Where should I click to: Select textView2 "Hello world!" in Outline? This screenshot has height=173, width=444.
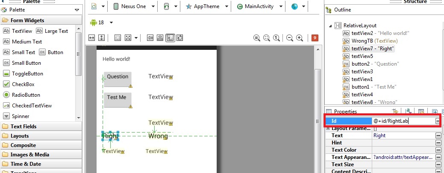[x=376, y=33]
